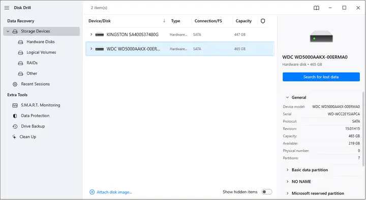Click the Clean Up sparkle icon
This screenshot has height=200, width=366.
point(14,137)
